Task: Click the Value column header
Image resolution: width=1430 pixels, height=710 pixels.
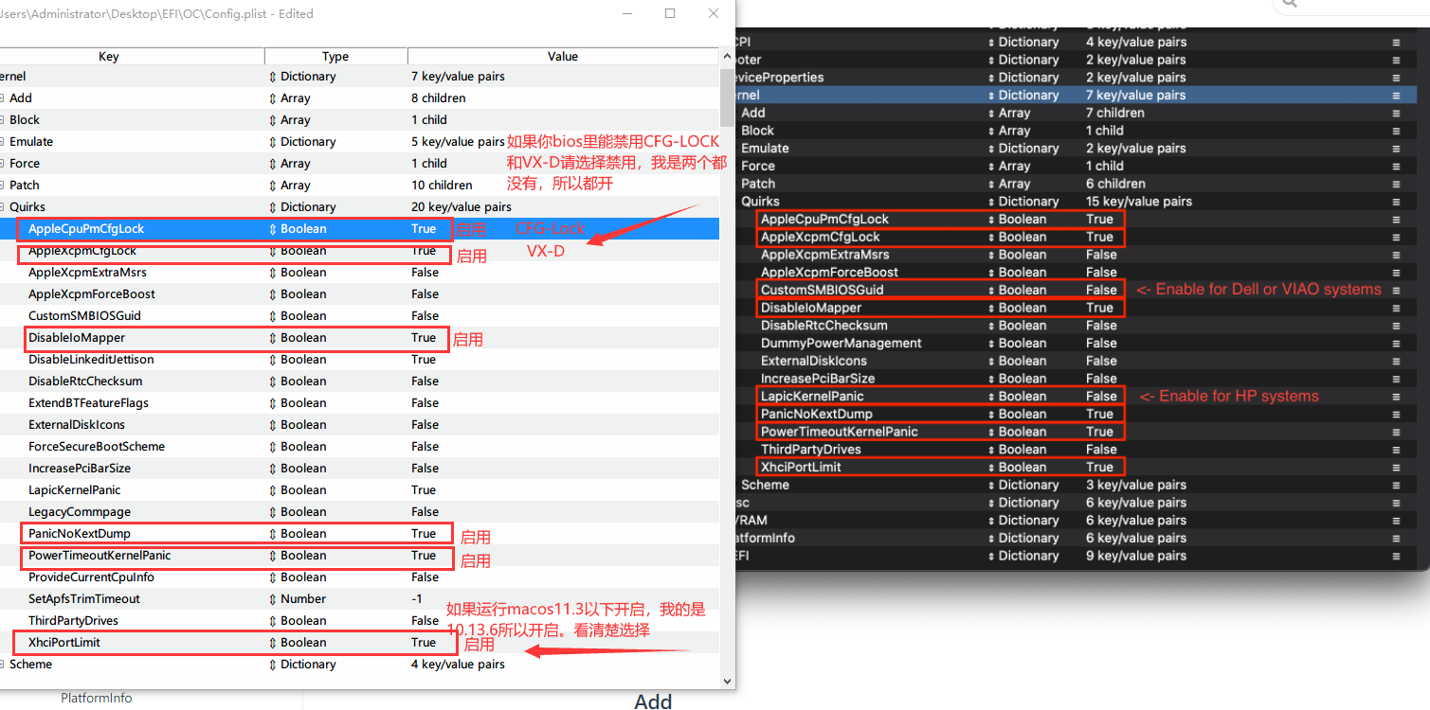Action: coord(563,57)
